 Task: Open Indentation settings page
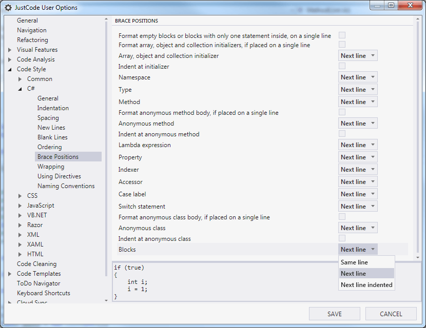pos(53,108)
